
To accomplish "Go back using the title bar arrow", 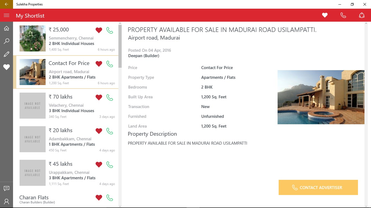I will [x=7, y=4].
